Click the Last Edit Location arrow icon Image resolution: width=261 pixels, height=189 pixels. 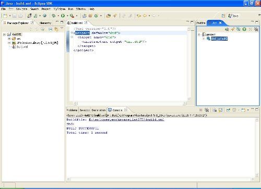[x=139, y=16]
